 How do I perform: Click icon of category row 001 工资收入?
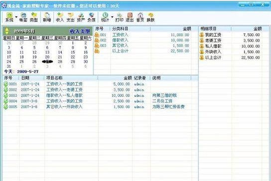(97, 35)
